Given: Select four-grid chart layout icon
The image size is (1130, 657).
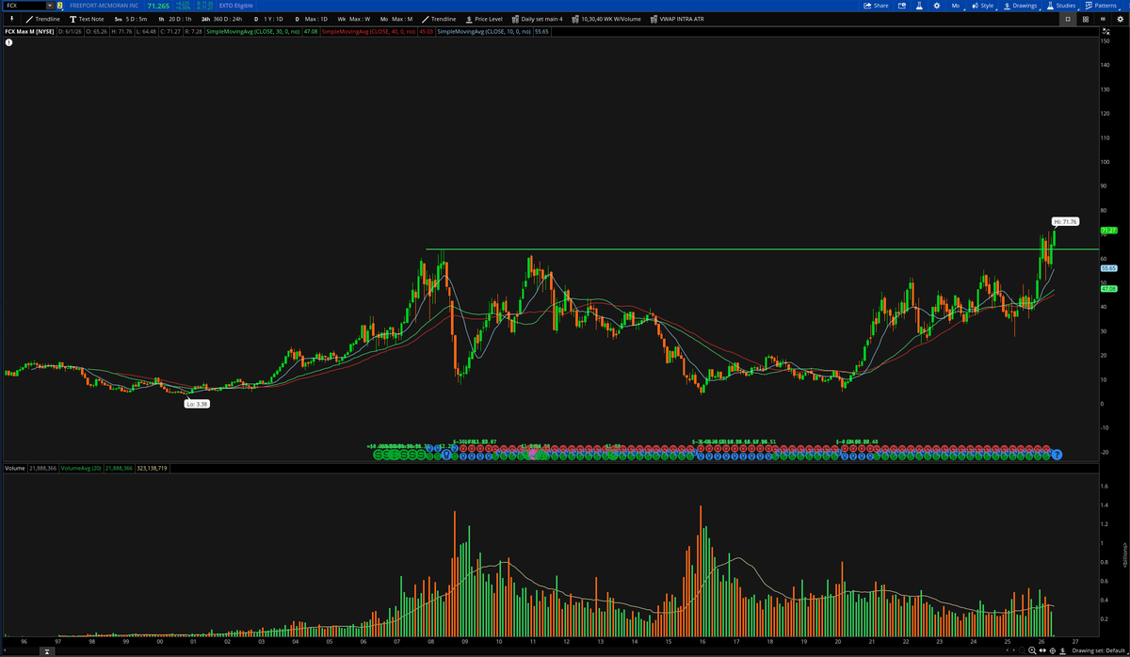Looking at the screenshot, I should point(1086,19).
